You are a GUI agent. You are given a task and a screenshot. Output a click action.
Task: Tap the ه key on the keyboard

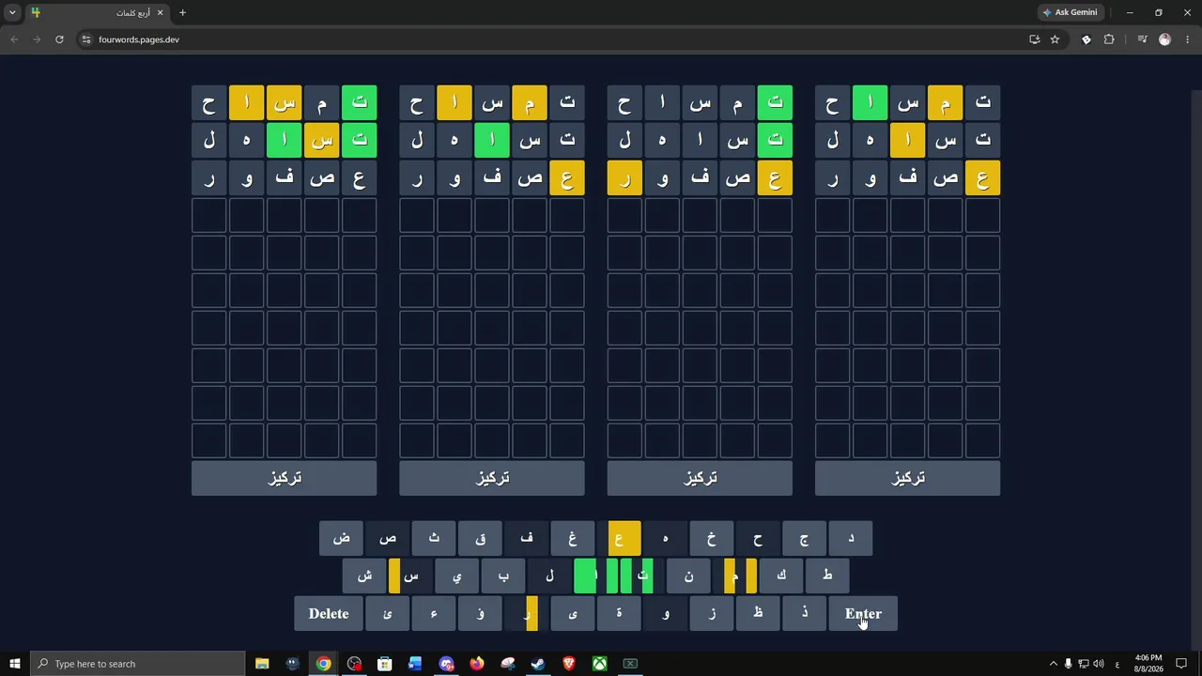click(665, 538)
